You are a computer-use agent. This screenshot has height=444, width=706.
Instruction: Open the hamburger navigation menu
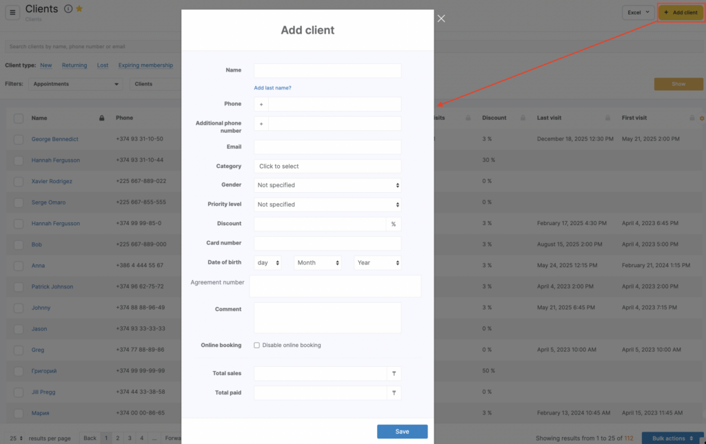click(x=13, y=12)
